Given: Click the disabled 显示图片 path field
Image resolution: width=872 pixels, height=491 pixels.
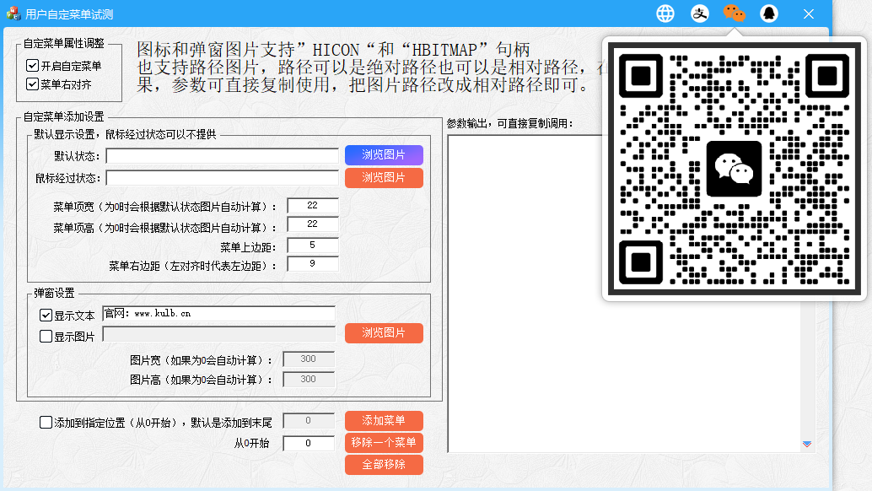Looking at the screenshot, I should click(219, 334).
